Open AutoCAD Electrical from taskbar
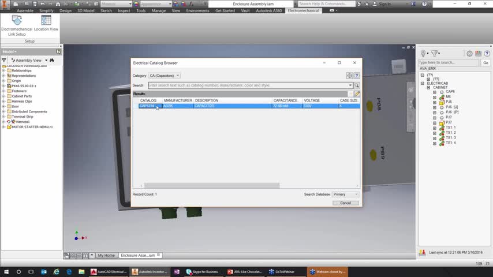 coord(109,272)
